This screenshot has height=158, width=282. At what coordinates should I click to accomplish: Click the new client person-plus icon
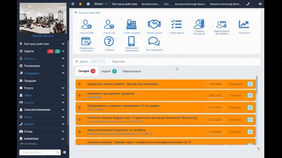coord(87,24)
